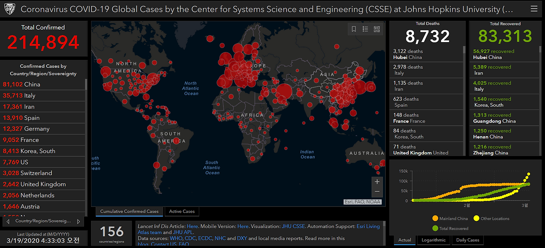The image size is (545, 248).
Task: Open Country/Region/Sovereignty list tab selector
Action: pos(43,221)
